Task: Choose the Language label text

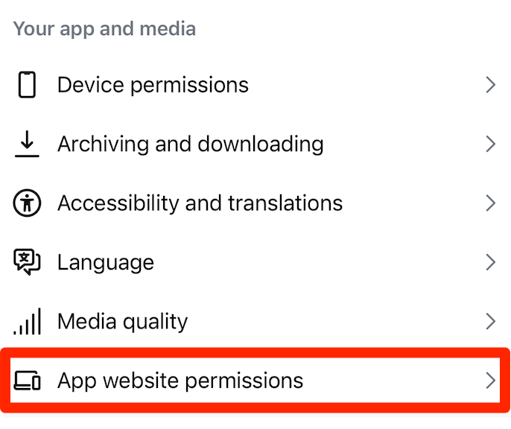Action: [106, 262]
